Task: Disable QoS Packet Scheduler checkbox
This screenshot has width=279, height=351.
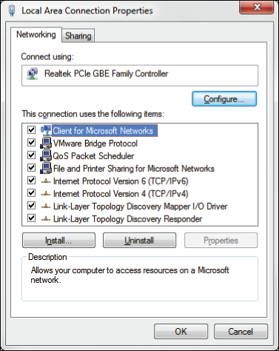Action: coord(31,155)
